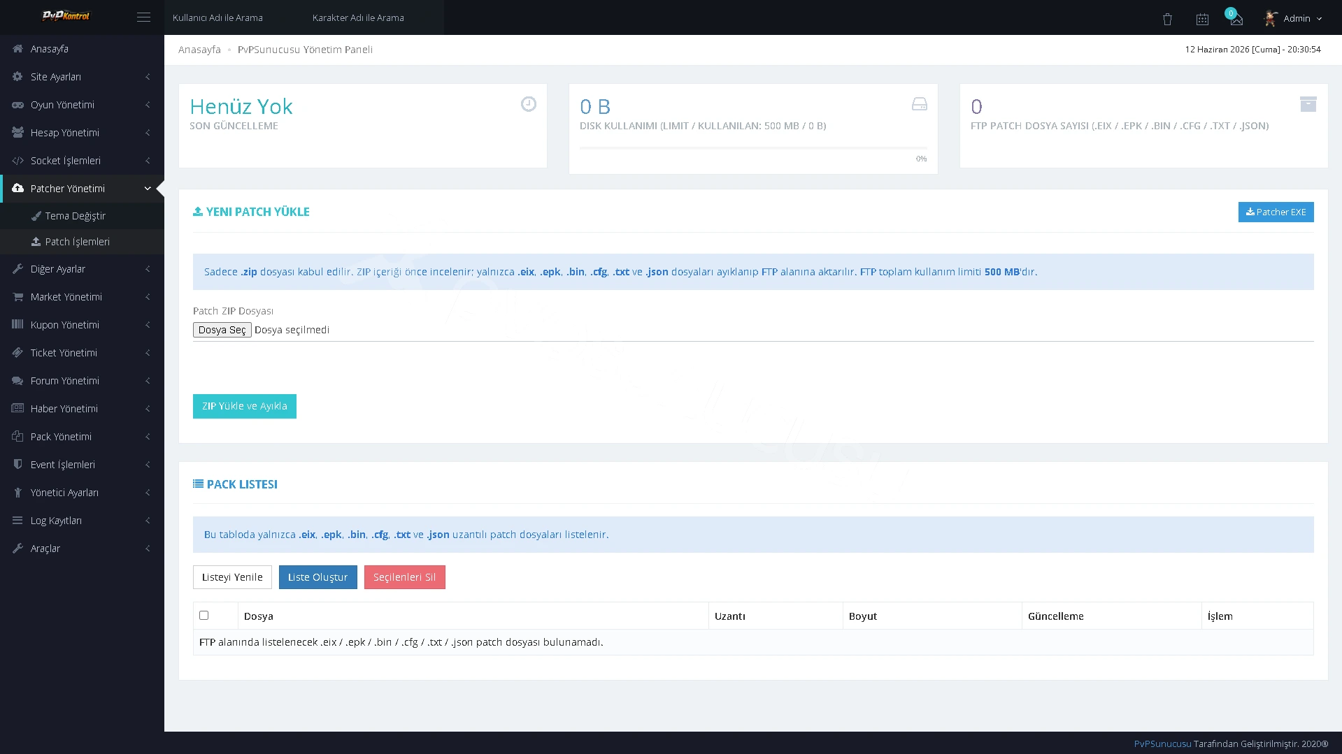The image size is (1342, 754).
Task: Open Forum Yönetimi menu item
Action: [82, 381]
